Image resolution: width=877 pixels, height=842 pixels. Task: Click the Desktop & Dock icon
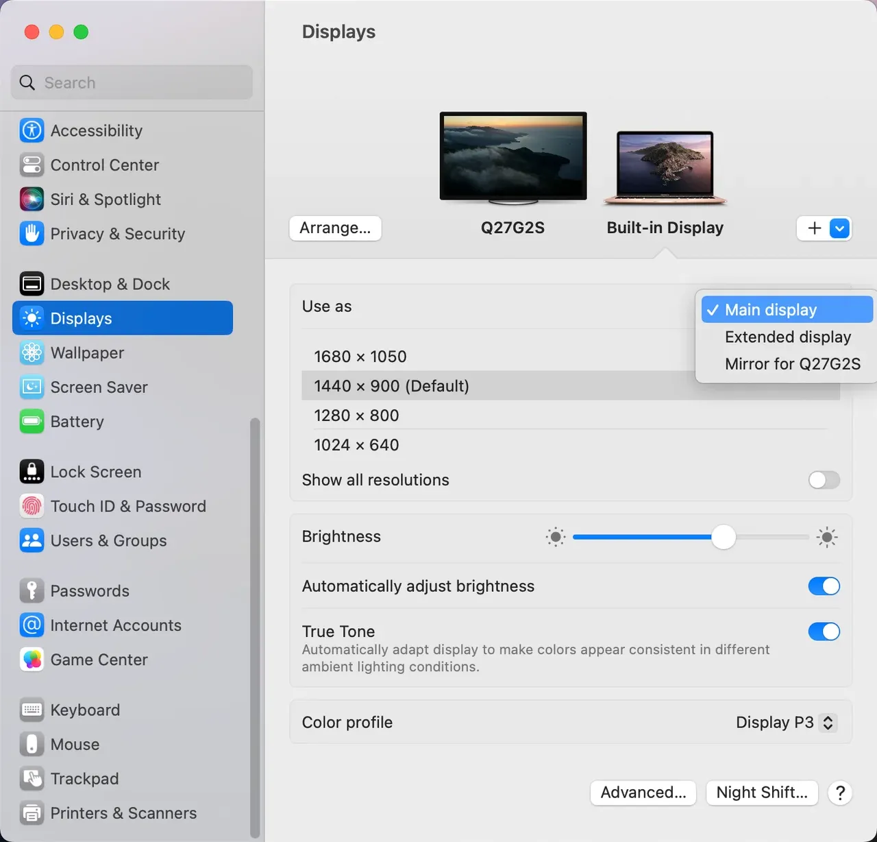[32, 284]
